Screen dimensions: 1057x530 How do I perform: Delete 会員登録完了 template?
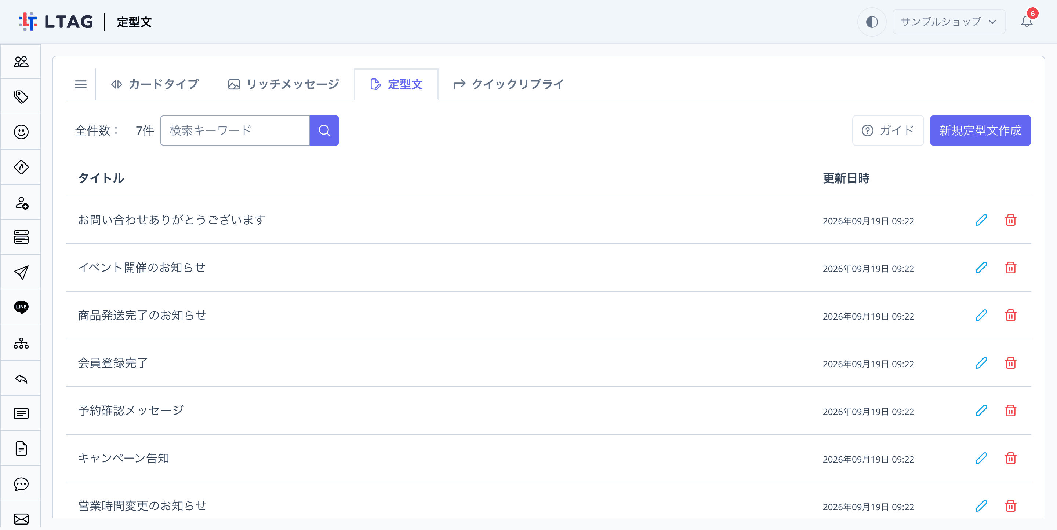click(1011, 363)
